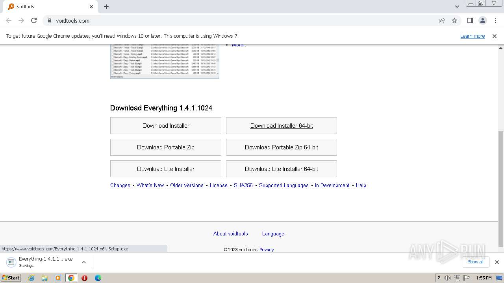Open media player taskbar icon

pyautogui.click(x=58, y=278)
